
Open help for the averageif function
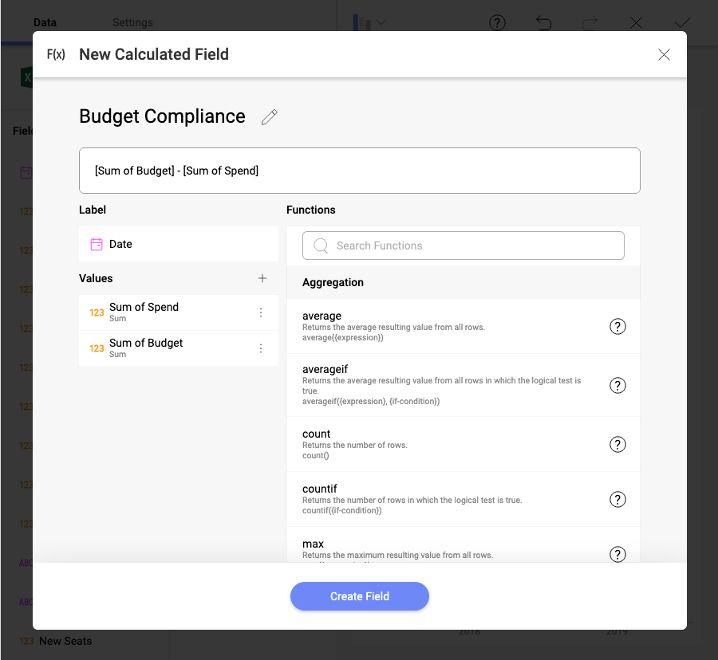coord(617,385)
